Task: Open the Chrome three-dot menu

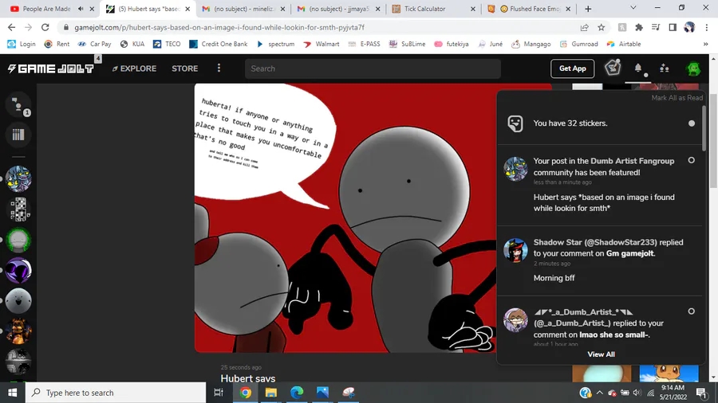Action: 707,27
